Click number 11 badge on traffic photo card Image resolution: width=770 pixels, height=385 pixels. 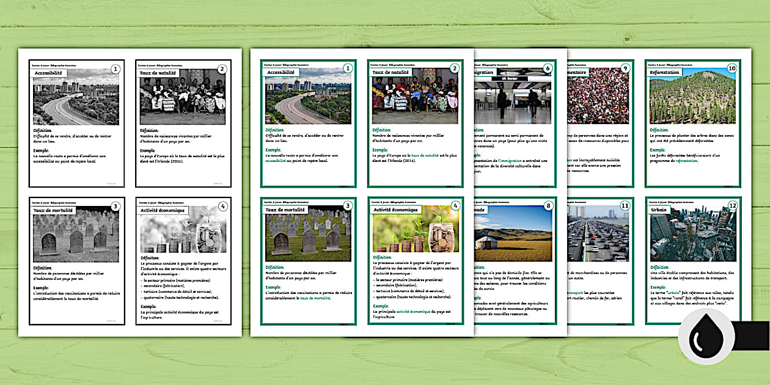pyautogui.click(x=625, y=206)
